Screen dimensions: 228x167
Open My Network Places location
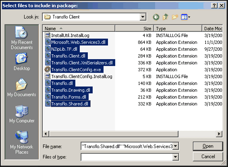(x=22, y=142)
